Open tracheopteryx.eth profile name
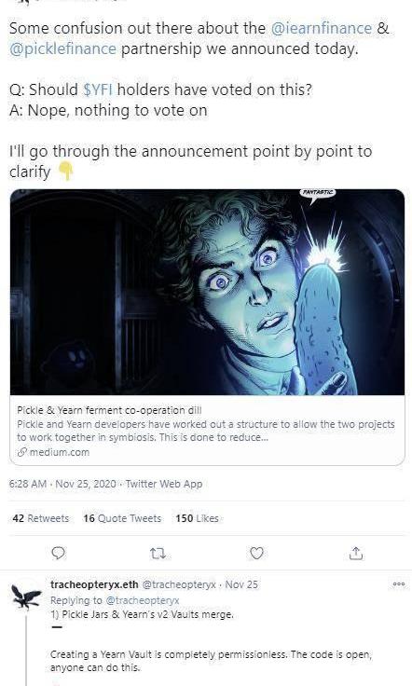This screenshot has height=686, width=412. pos(94,584)
